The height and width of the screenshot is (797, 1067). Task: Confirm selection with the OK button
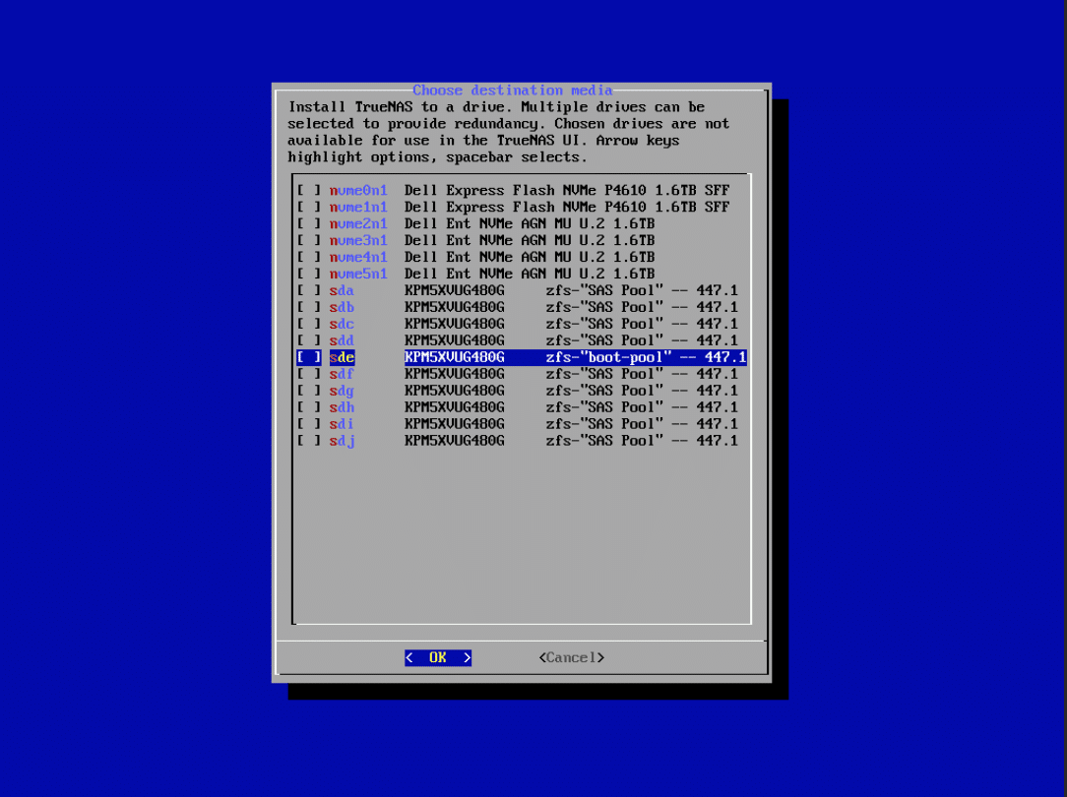click(438, 657)
